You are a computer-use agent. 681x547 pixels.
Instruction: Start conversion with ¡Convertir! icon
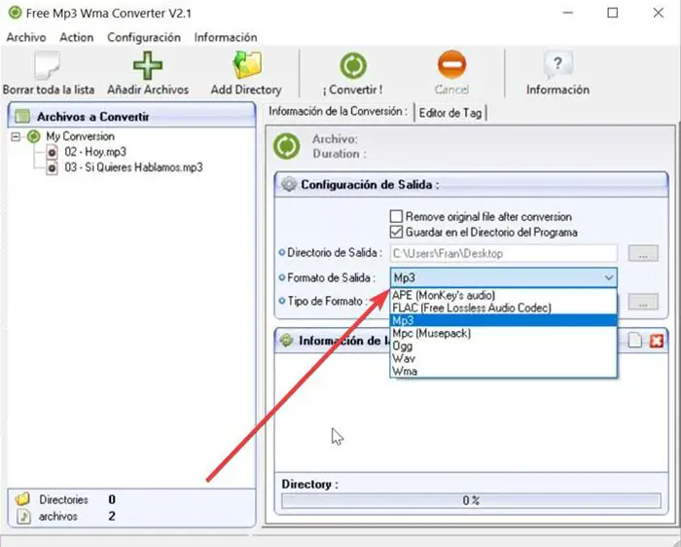[352, 66]
